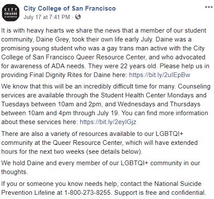Open the post options three-dot menu
Image resolution: width=214 pixels, height=199 pixels.
209,7
